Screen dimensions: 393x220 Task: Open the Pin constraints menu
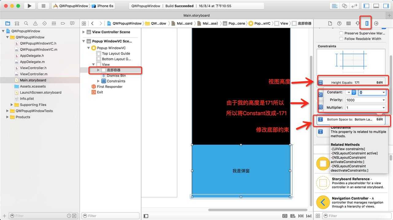pos(300,216)
